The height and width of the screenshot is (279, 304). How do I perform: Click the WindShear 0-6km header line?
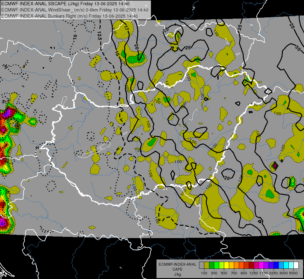pyautogui.click(x=75, y=10)
